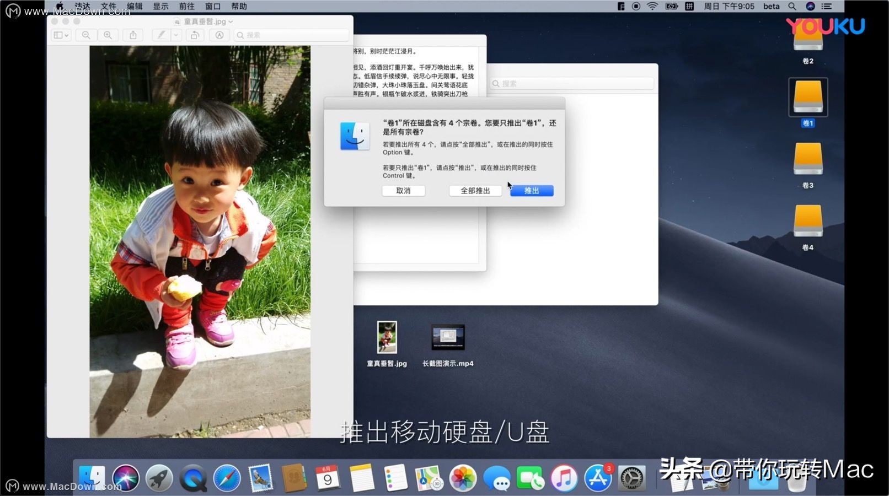Open the markup tool dropdown arrow in Preview

(175, 35)
